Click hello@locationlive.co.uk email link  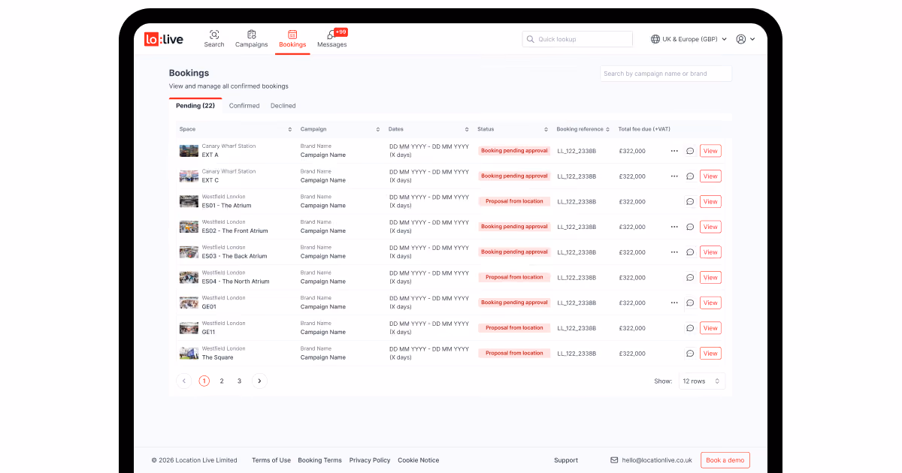[657, 460]
